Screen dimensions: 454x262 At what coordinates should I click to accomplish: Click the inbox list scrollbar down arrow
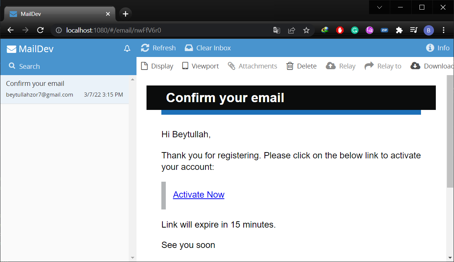tap(133, 257)
